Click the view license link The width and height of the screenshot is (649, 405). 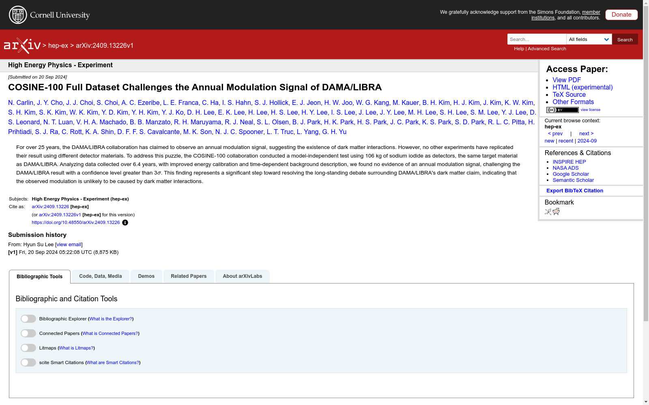(591, 110)
